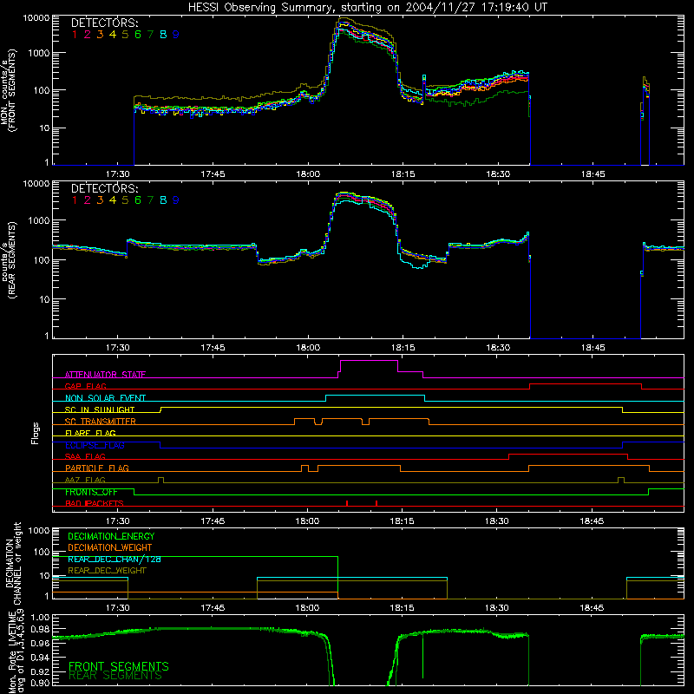Click the FRONT SEGMENTS livetime legend label

[119, 666]
